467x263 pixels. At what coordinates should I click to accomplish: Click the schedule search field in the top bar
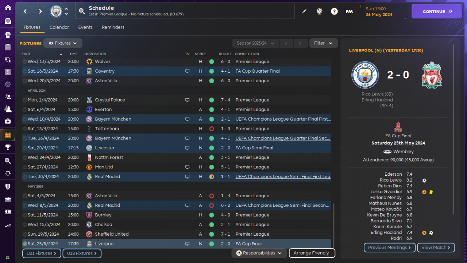point(185,11)
